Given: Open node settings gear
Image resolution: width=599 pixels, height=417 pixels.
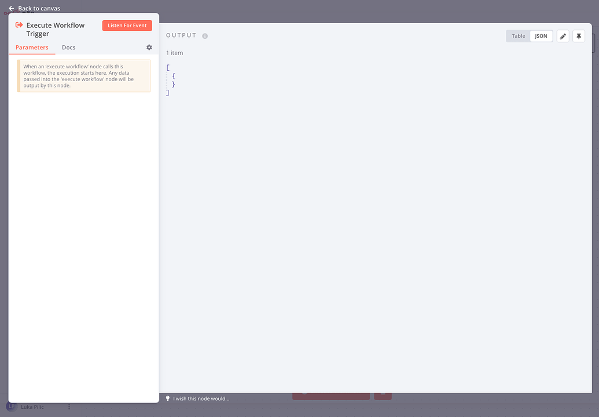Looking at the screenshot, I should point(149,47).
